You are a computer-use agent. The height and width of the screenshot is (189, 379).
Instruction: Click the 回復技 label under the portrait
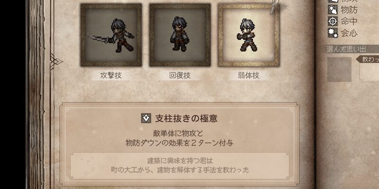click(x=180, y=76)
